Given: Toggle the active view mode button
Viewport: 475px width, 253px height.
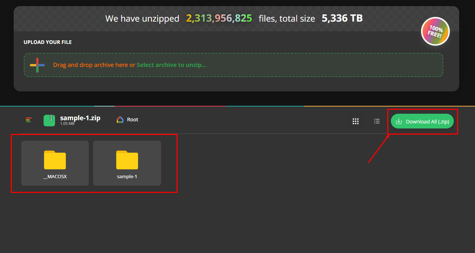Looking at the screenshot, I should click(356, 121).
